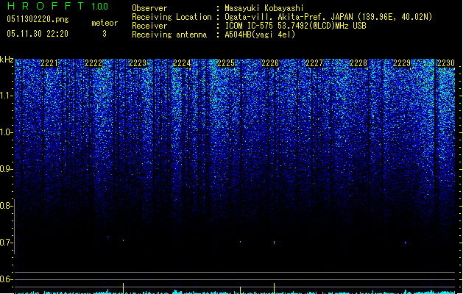
Task: Click the 2222 time marker
Action: pos(93,63)
